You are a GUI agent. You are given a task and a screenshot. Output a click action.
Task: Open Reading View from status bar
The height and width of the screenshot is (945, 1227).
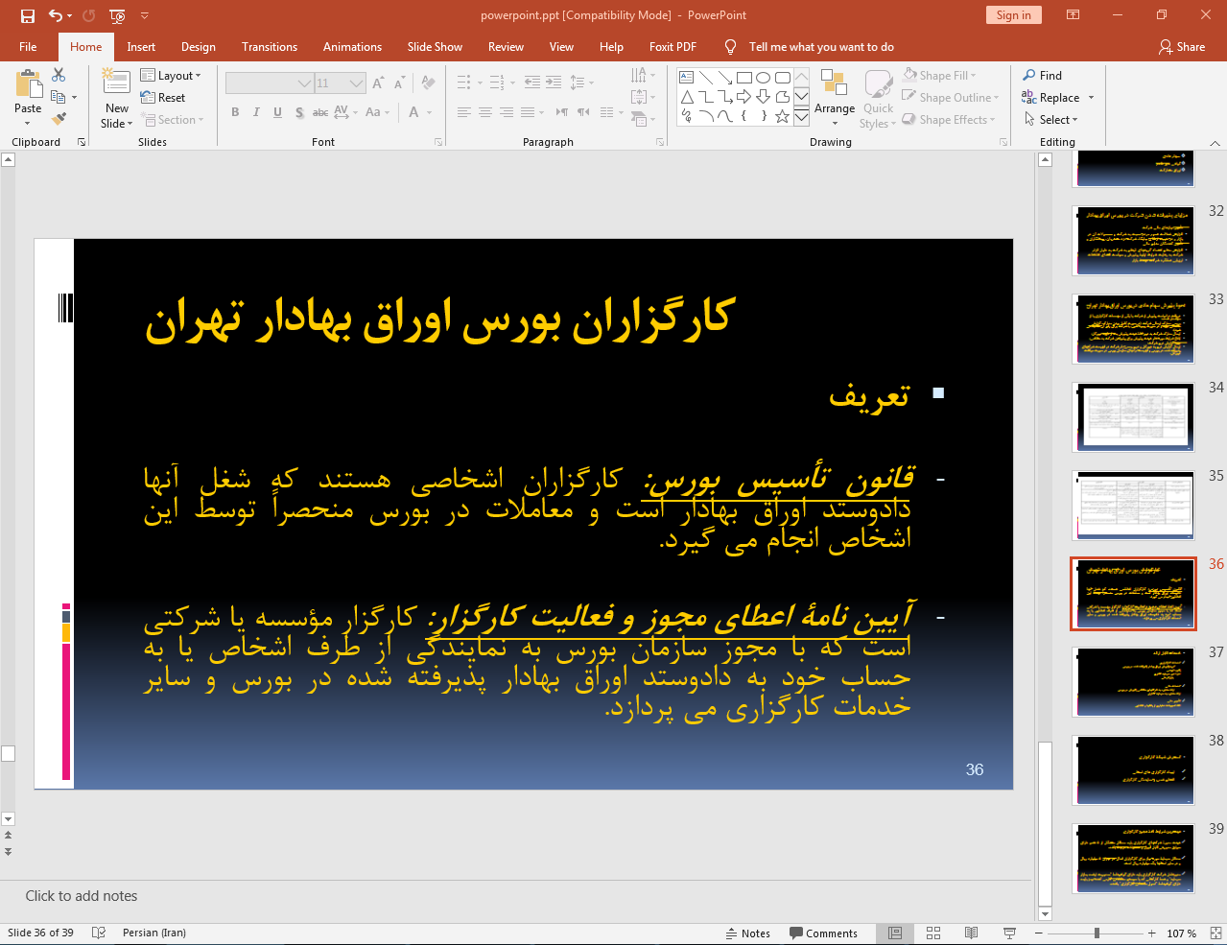[971, 933]
